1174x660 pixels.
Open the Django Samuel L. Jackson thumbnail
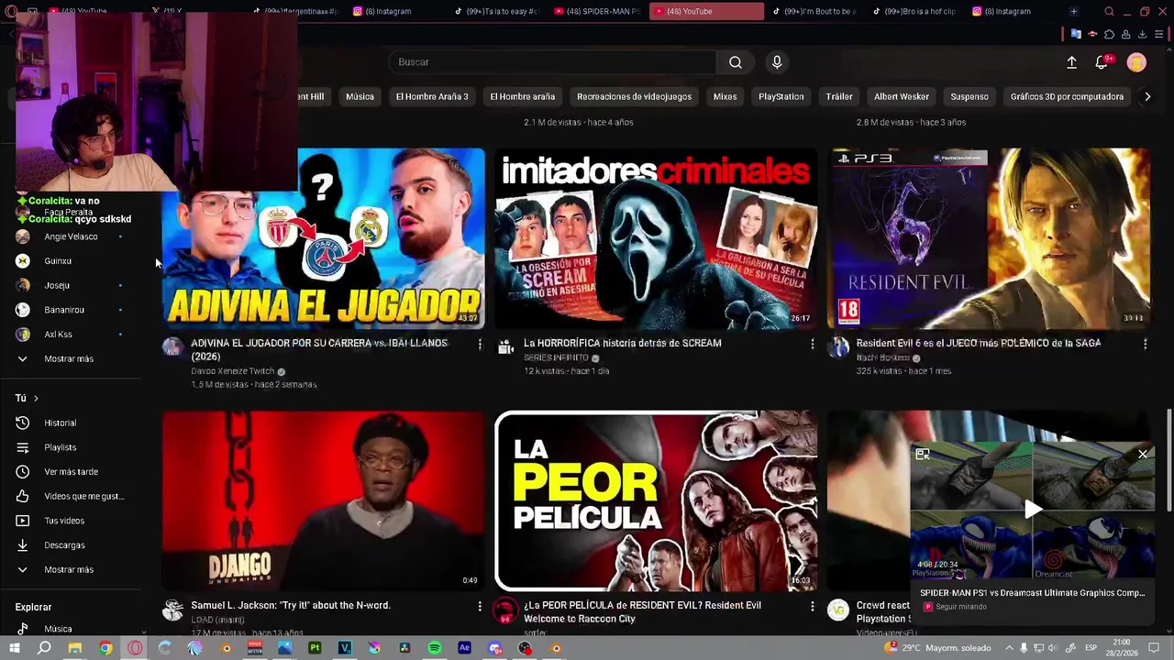click(x=323, y=500)
